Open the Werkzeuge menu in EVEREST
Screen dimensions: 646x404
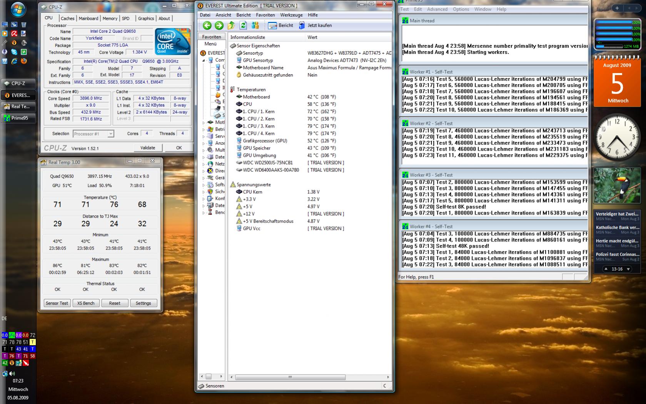pos(291,15)
